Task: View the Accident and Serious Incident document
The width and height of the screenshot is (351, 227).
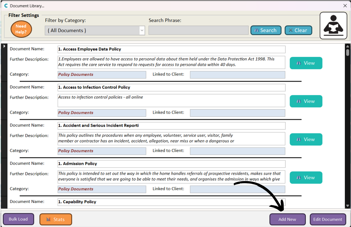Action: coord(306,139)
